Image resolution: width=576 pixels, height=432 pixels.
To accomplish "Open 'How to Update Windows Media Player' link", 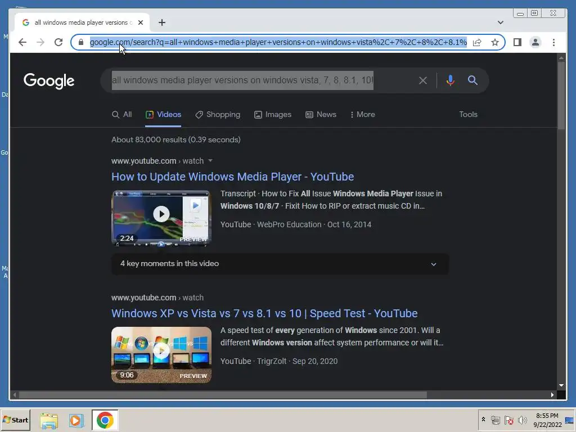I will (x=232, y=177).
